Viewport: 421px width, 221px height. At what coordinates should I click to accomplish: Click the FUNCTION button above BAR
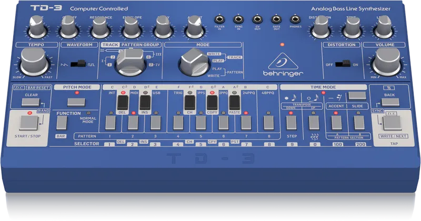click(x=62, y=123)
